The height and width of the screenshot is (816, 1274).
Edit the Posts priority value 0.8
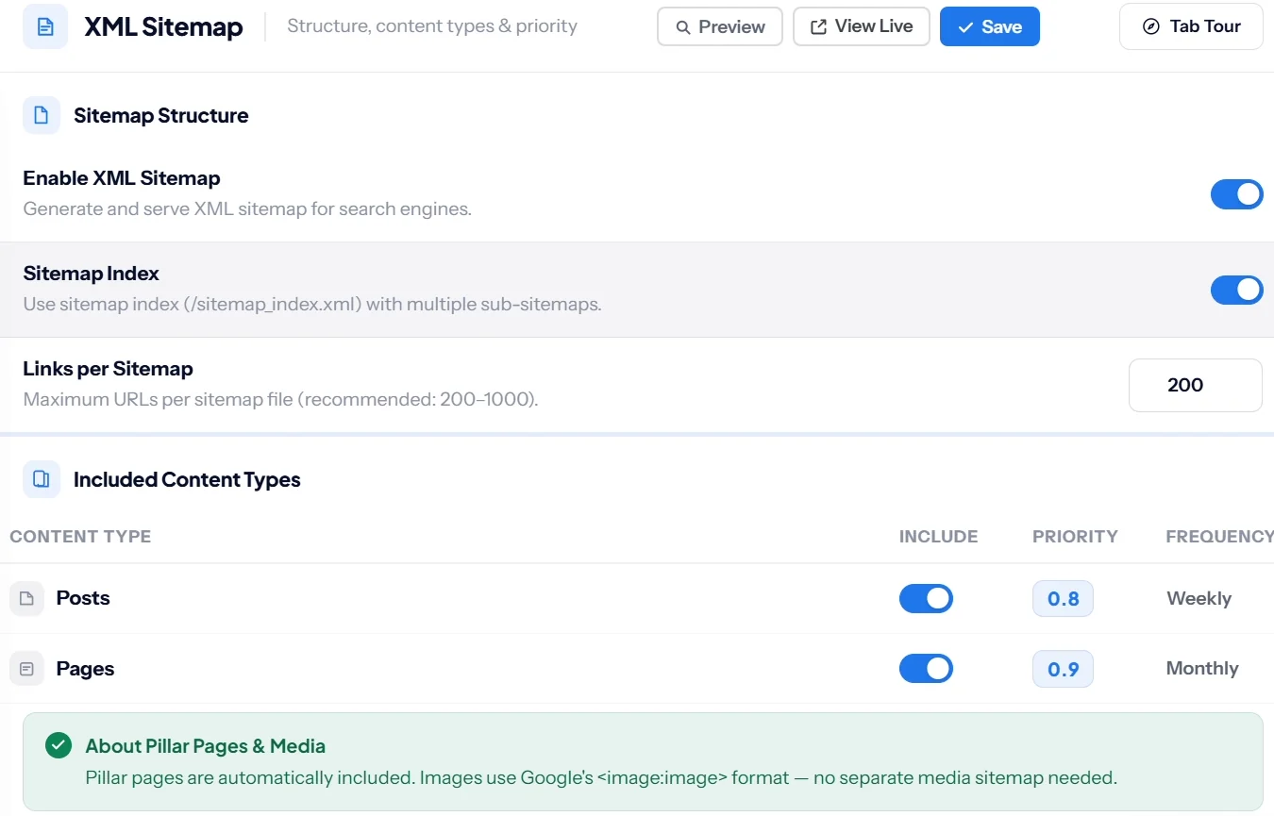1063,598
